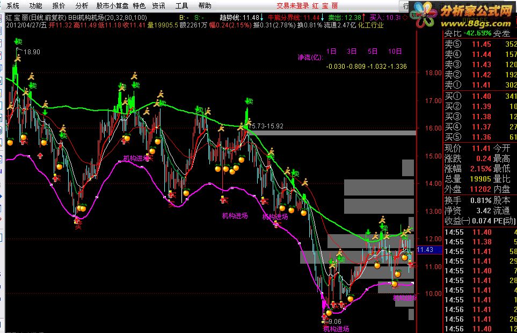517x333 pixels.
Task: Click the 化工行业 sector label
Action: 371,25
